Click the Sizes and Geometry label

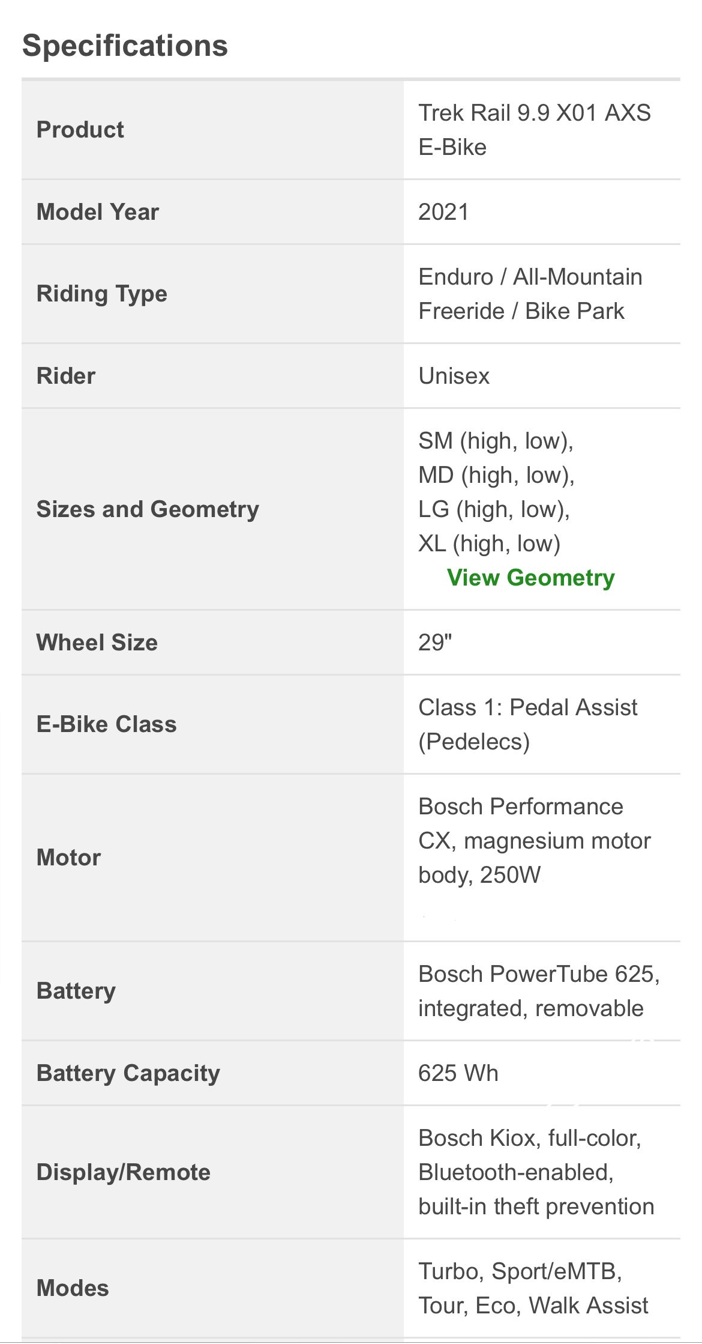(148, 509)
